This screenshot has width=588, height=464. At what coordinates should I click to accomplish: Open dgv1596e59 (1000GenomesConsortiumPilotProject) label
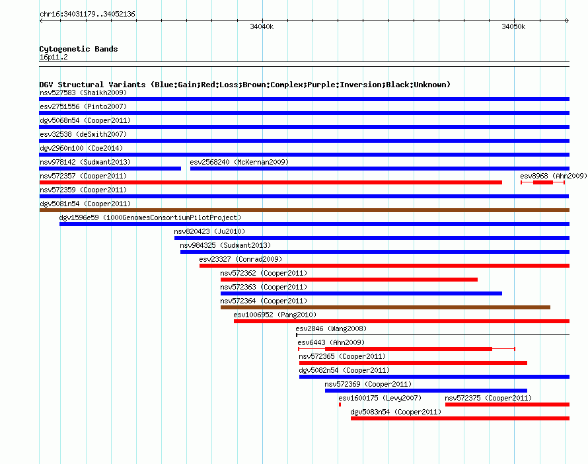150,217
